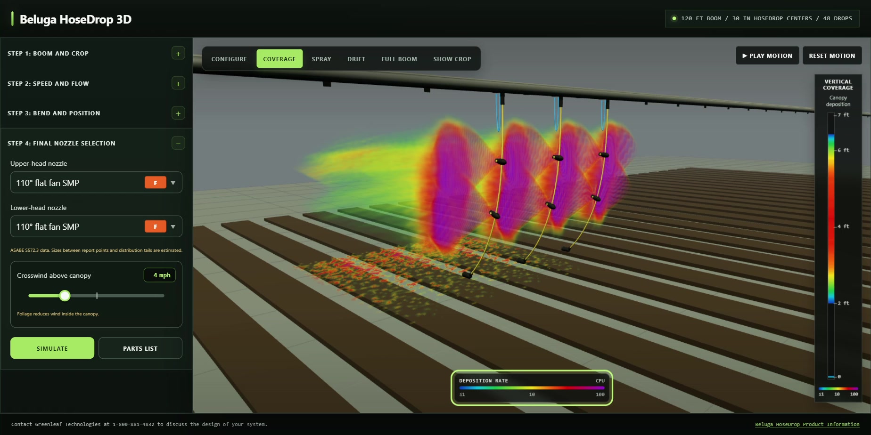Collapse Step 4: Final Nozzle Selection section
This screenshot has height=435, width=871.
pos(178,143)
